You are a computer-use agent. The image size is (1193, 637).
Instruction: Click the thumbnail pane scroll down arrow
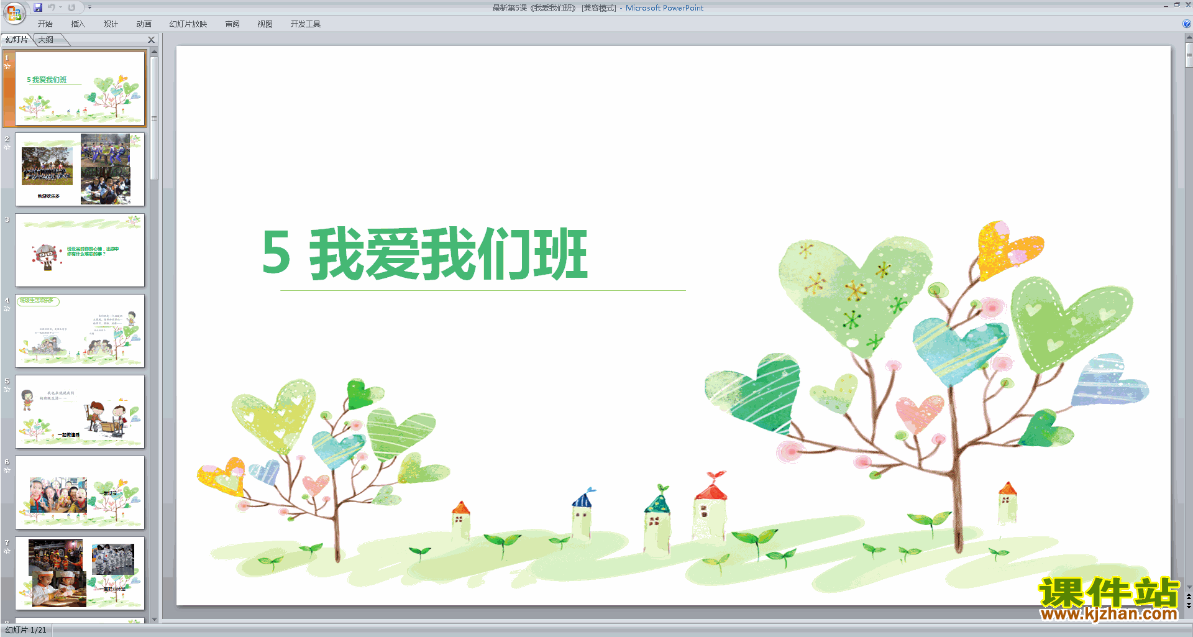154,620
